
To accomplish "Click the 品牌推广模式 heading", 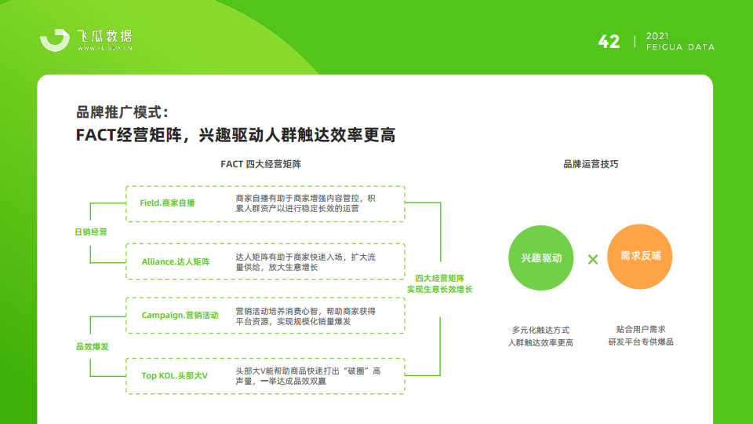I will point(122,112).
